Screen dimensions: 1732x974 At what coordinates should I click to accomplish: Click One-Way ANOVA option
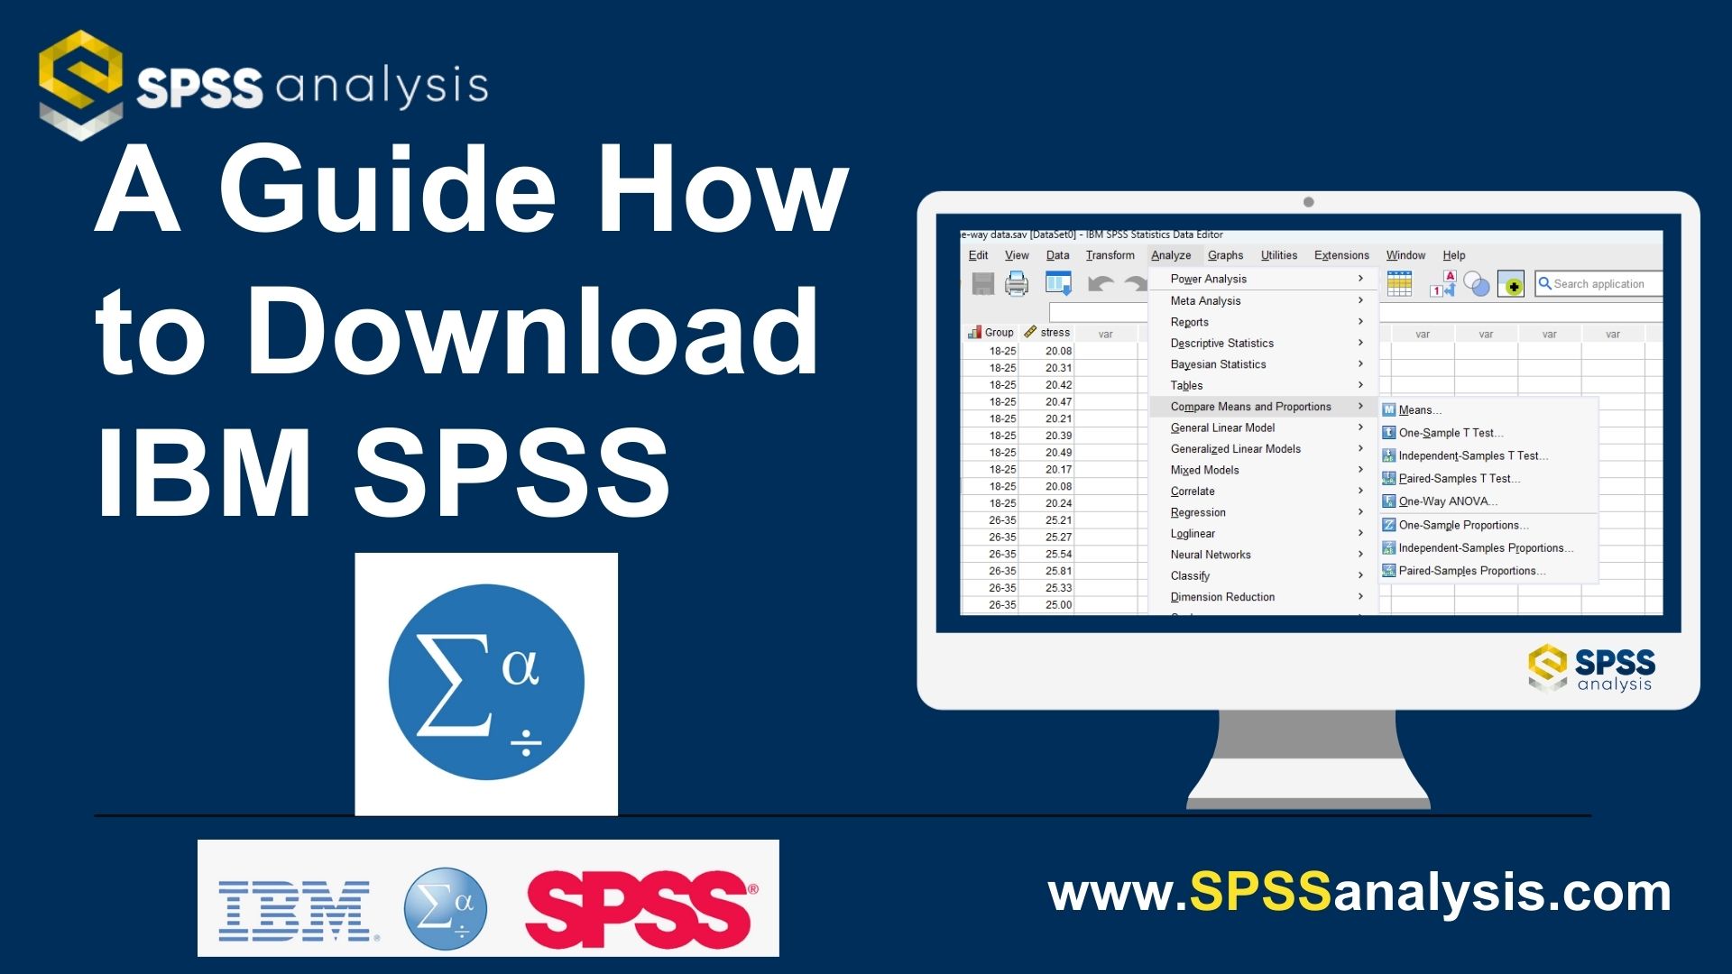click(1440, 501)
